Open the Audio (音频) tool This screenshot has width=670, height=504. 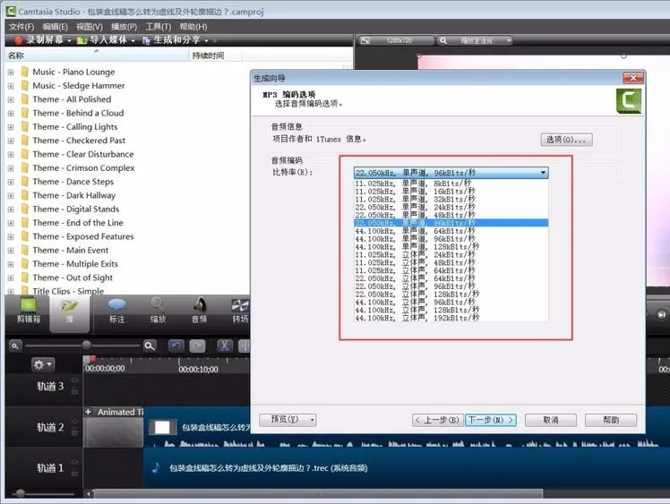199,310
